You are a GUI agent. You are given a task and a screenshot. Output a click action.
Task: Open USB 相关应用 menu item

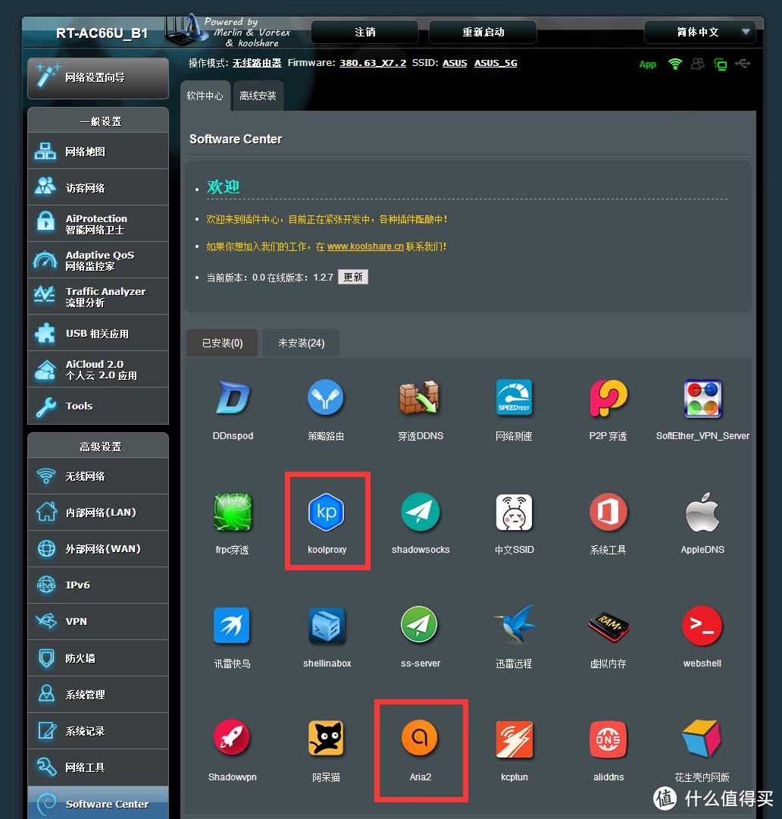pyautogui.click(x=99, y=333)
